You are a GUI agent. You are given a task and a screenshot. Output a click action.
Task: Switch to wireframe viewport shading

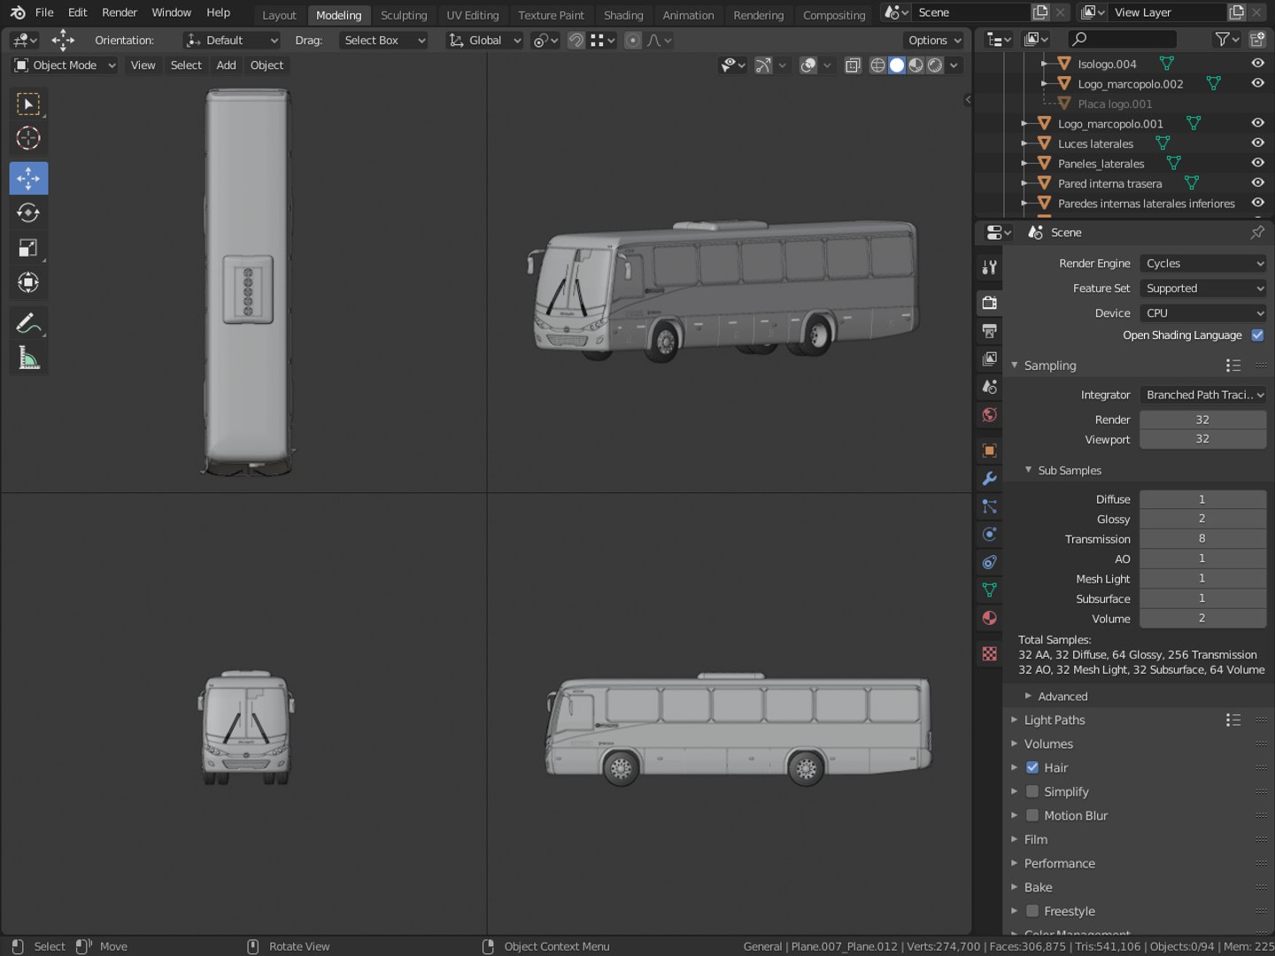(x=877, y=66)
